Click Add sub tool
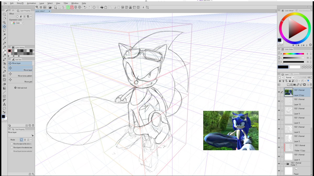This screenshot has width=314, height=176. [x=21, y=88]
